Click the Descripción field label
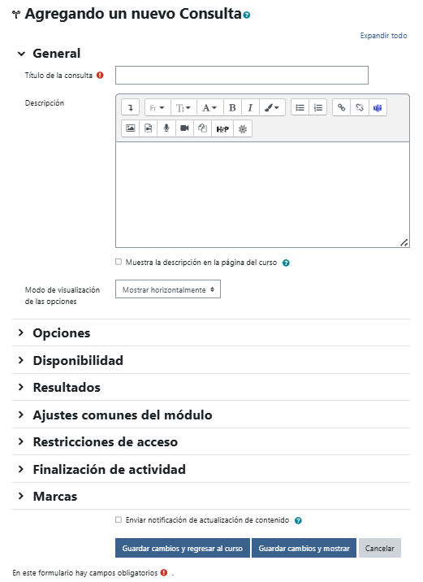423x582 pixels. click(45, 102)
